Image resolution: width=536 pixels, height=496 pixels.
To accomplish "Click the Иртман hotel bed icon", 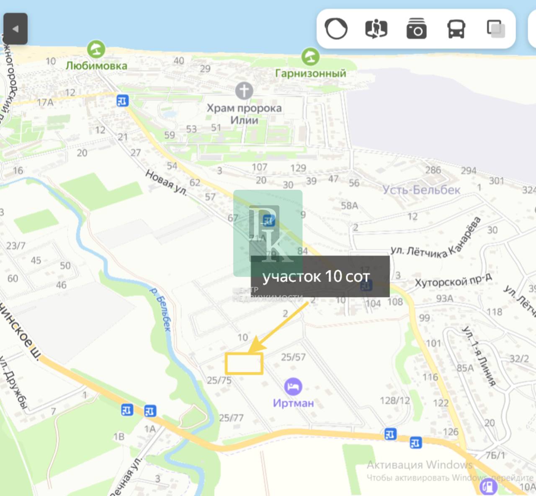I will pyautogui.click(x=293, y=387).
